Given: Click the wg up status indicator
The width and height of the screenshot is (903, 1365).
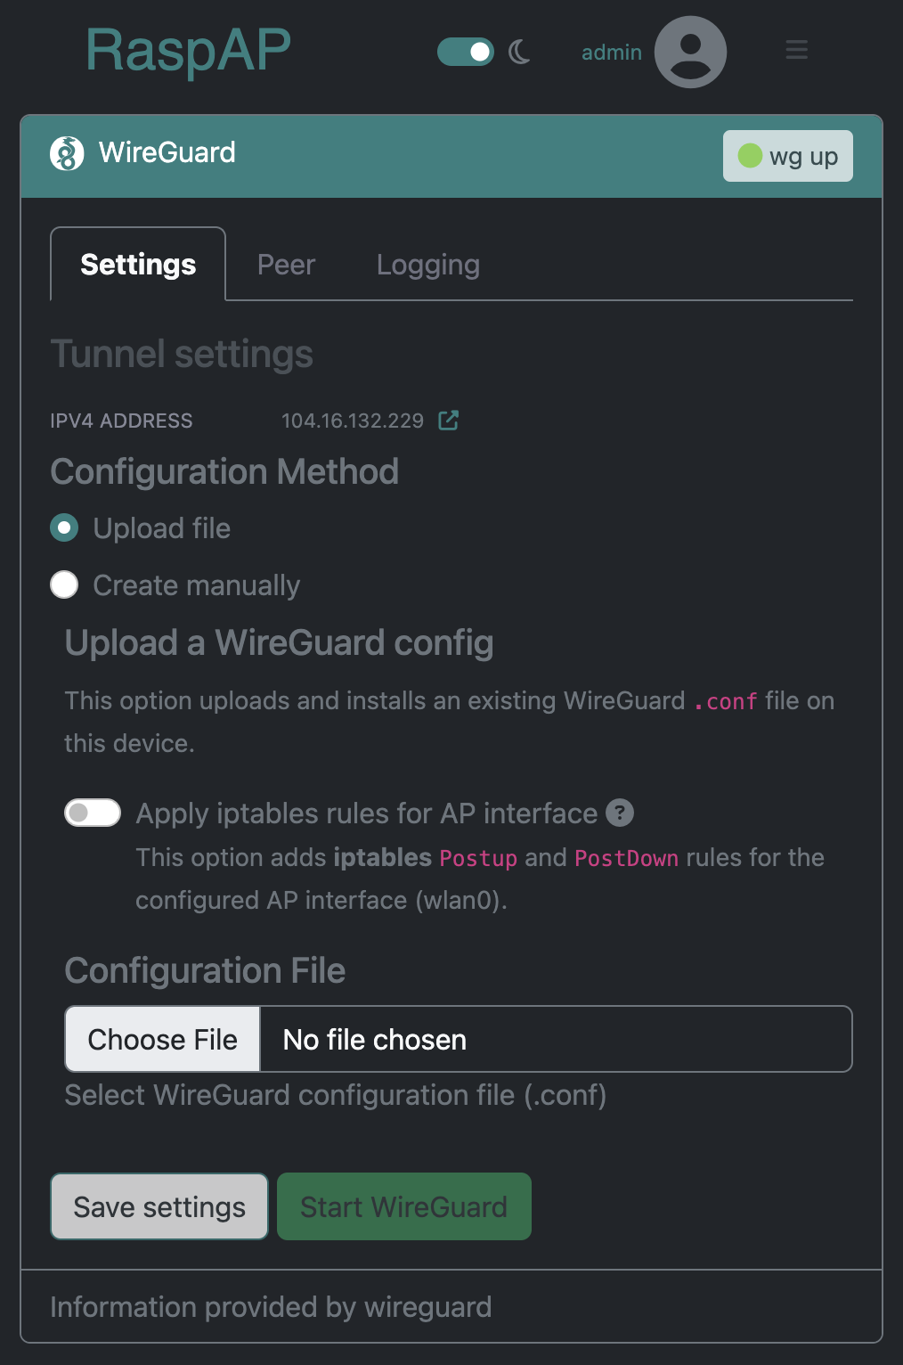Looking at the screenshot, I should 788,156.
